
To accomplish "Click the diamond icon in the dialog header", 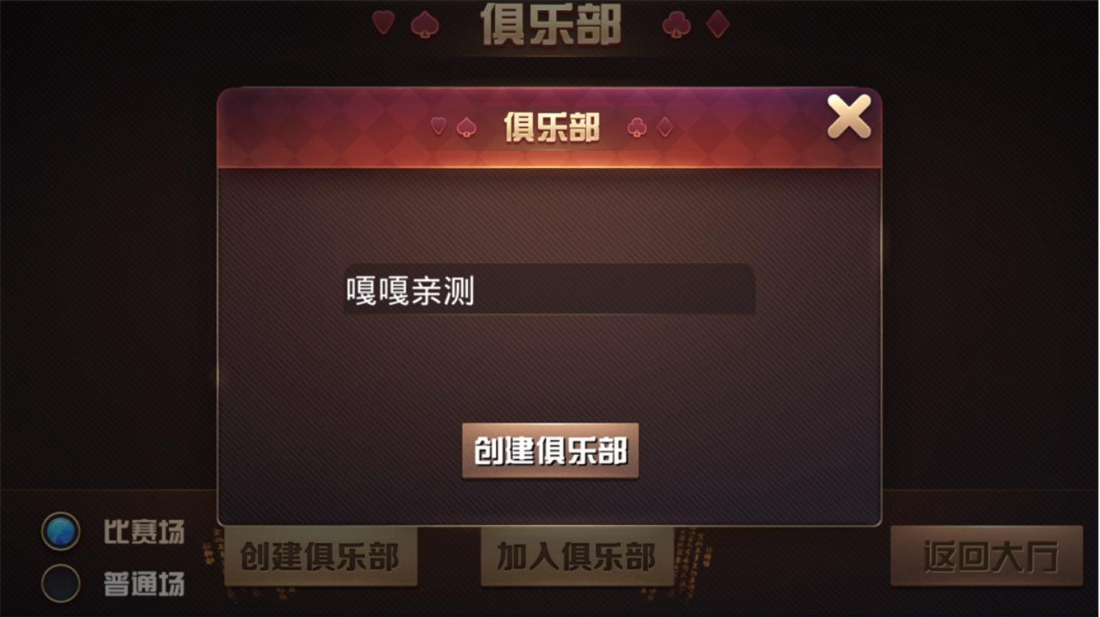I will pos(664,127).
